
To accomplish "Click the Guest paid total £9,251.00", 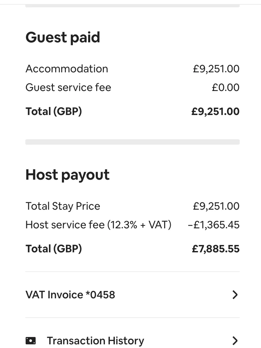I will (x=215, y=111).
